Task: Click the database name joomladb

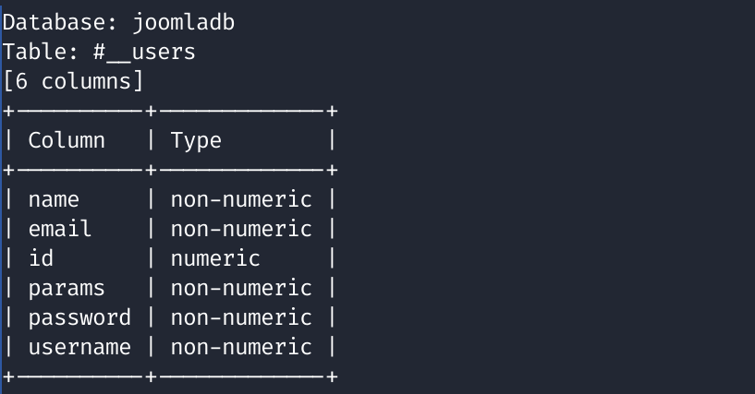Action: [x=184, y=23]
